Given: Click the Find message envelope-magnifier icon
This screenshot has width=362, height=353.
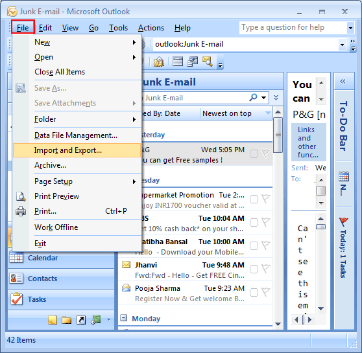Looking at the screenshot, I should [x=208, y=62].
